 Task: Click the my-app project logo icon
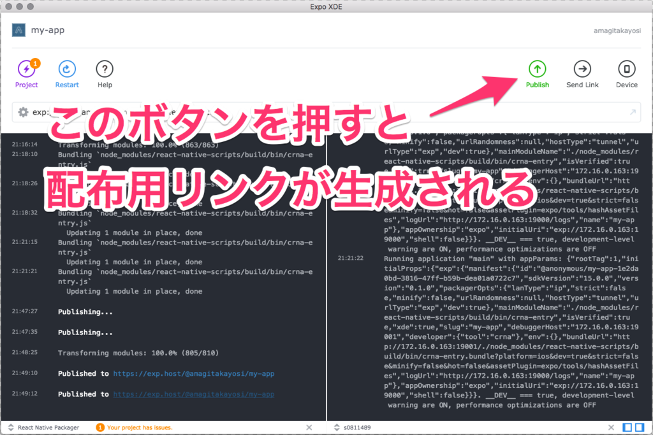pyautogui.click(x=18, y=30)
